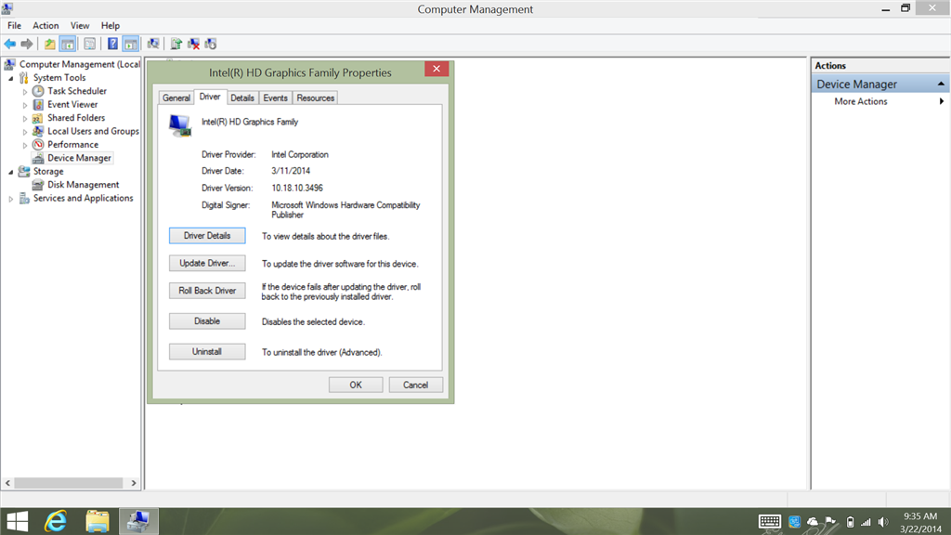Click the Driver Details button
The image size is (951, 535).
207,235
